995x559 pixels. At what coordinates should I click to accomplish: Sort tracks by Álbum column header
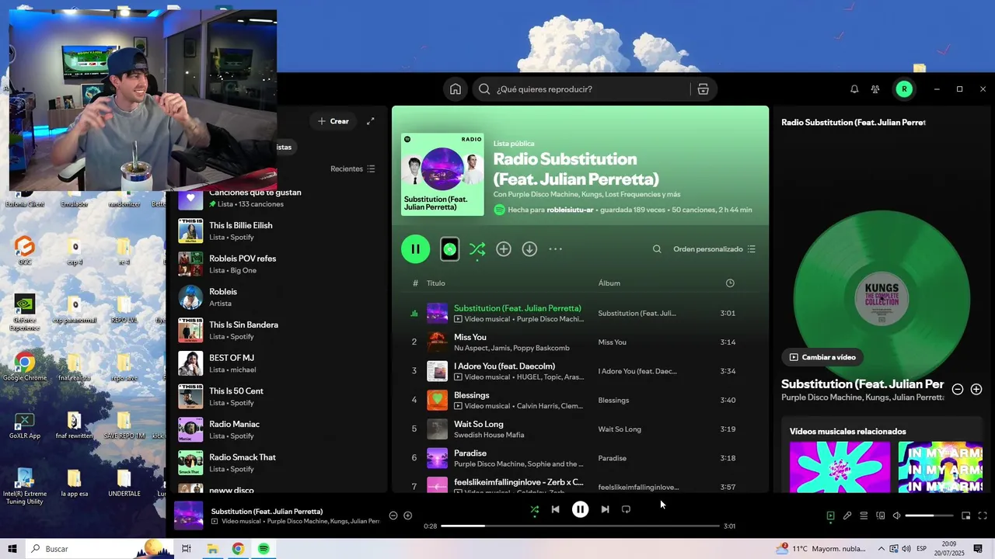[x=609, y=283]
